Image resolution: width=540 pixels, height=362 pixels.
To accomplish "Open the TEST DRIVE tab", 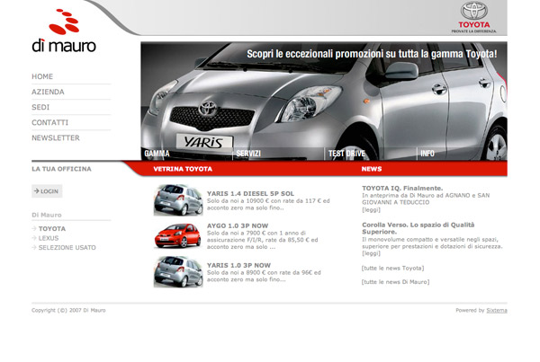I will click(346, 154).
